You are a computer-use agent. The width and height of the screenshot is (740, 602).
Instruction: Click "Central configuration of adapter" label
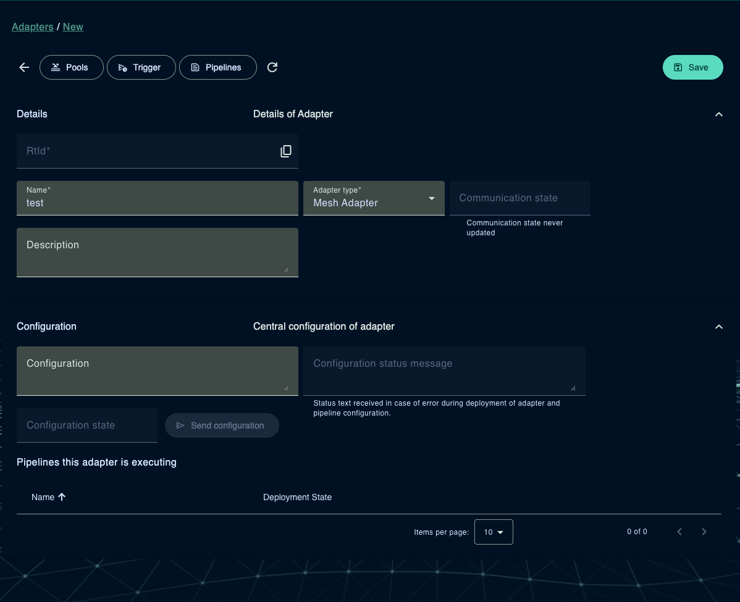[324, 327]
